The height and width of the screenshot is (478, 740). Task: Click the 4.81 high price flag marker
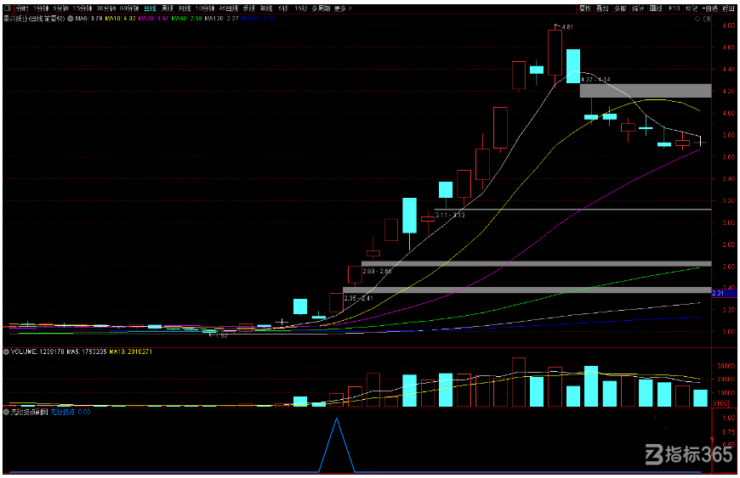point(563,27)
